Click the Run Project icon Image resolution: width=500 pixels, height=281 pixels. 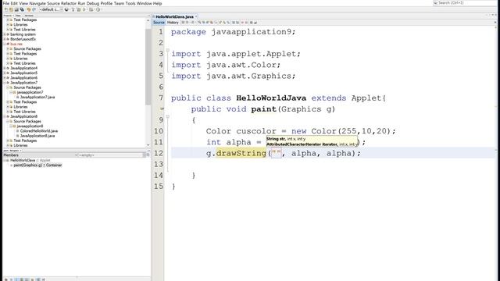pos(84,9)
